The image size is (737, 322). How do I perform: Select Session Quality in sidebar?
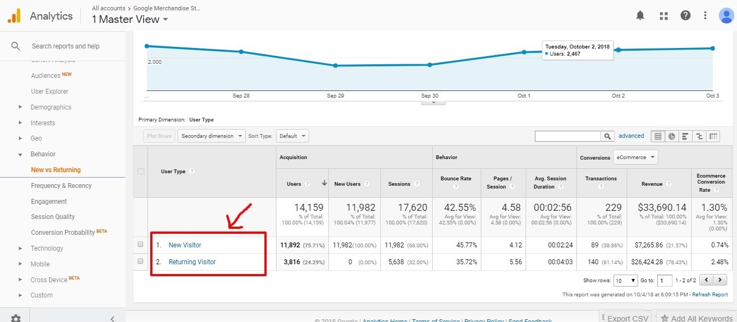click(53, 217)
